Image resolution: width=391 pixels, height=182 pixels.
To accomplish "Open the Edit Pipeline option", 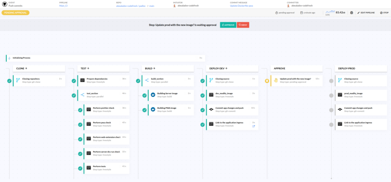I will pos(365,13).
